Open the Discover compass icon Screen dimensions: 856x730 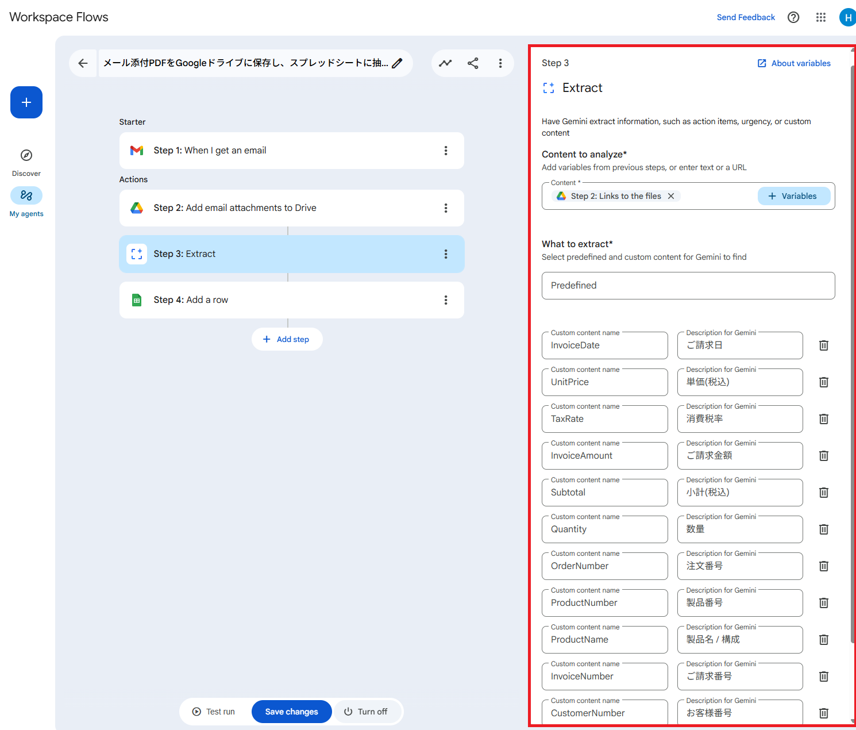pos(26,155)
